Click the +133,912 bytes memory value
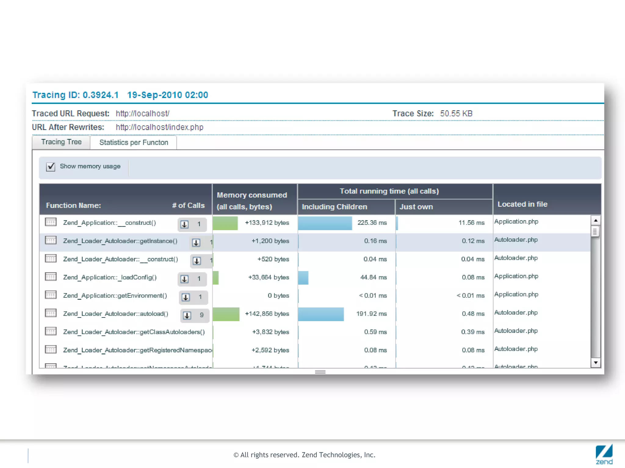The image size is (625, 468). coord(267,223)
